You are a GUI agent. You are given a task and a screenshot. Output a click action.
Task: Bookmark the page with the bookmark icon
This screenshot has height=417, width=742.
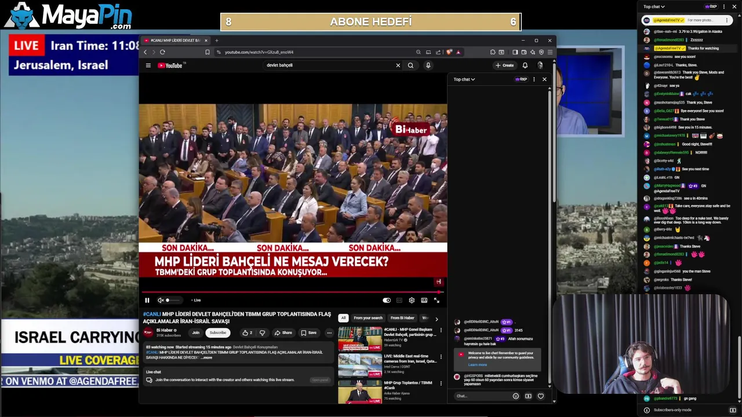click(207, 52)
